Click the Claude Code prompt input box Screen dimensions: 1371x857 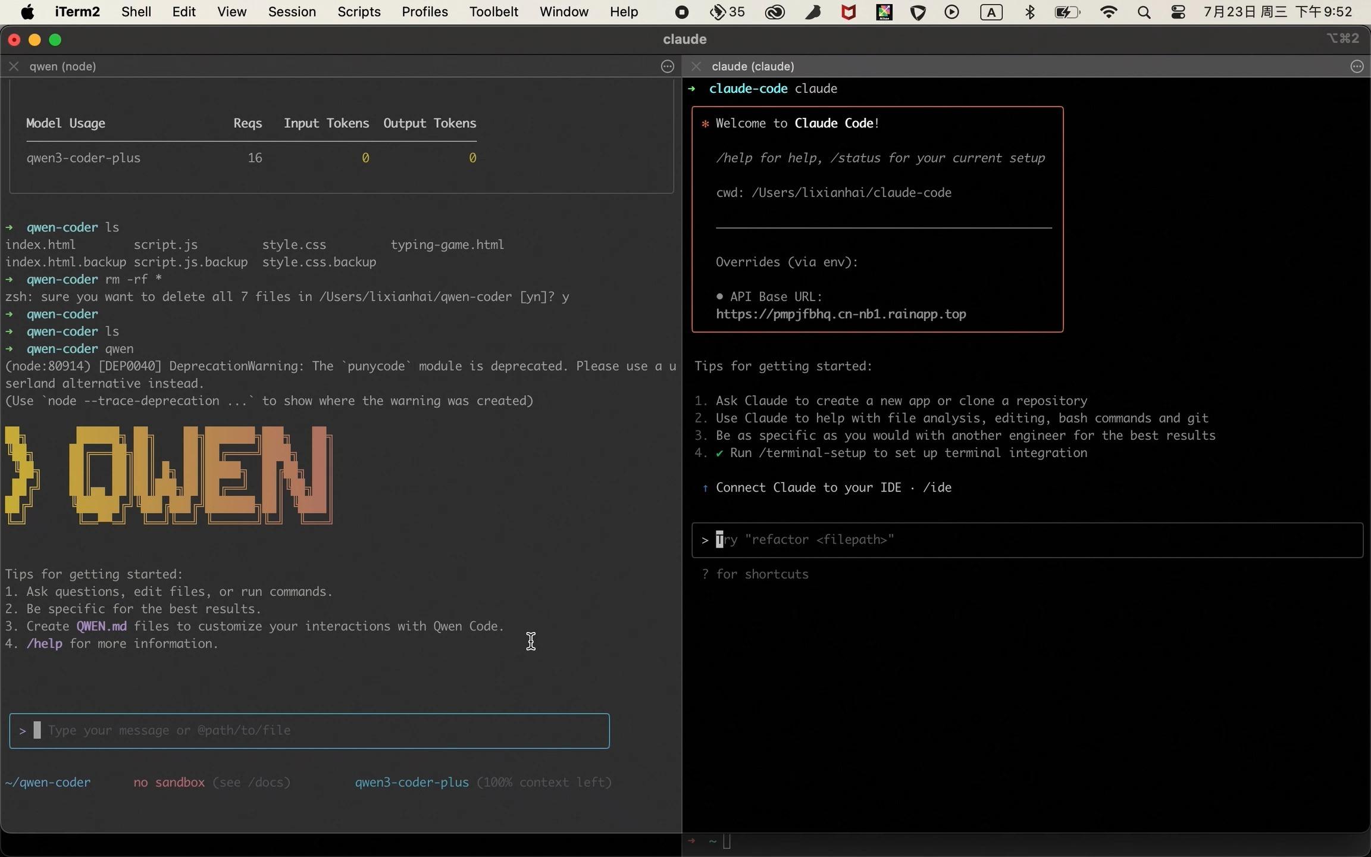pos(1026,540)
